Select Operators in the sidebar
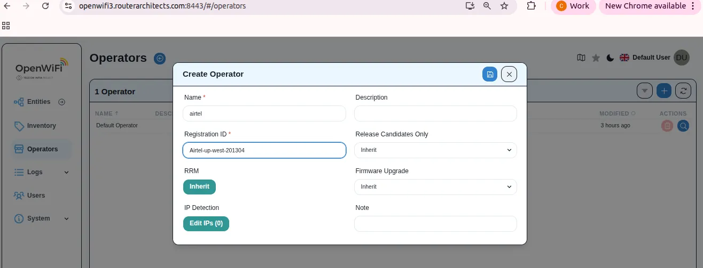This screenshot has width=703, height=268. pyautogui.click(x=42, y=149)
